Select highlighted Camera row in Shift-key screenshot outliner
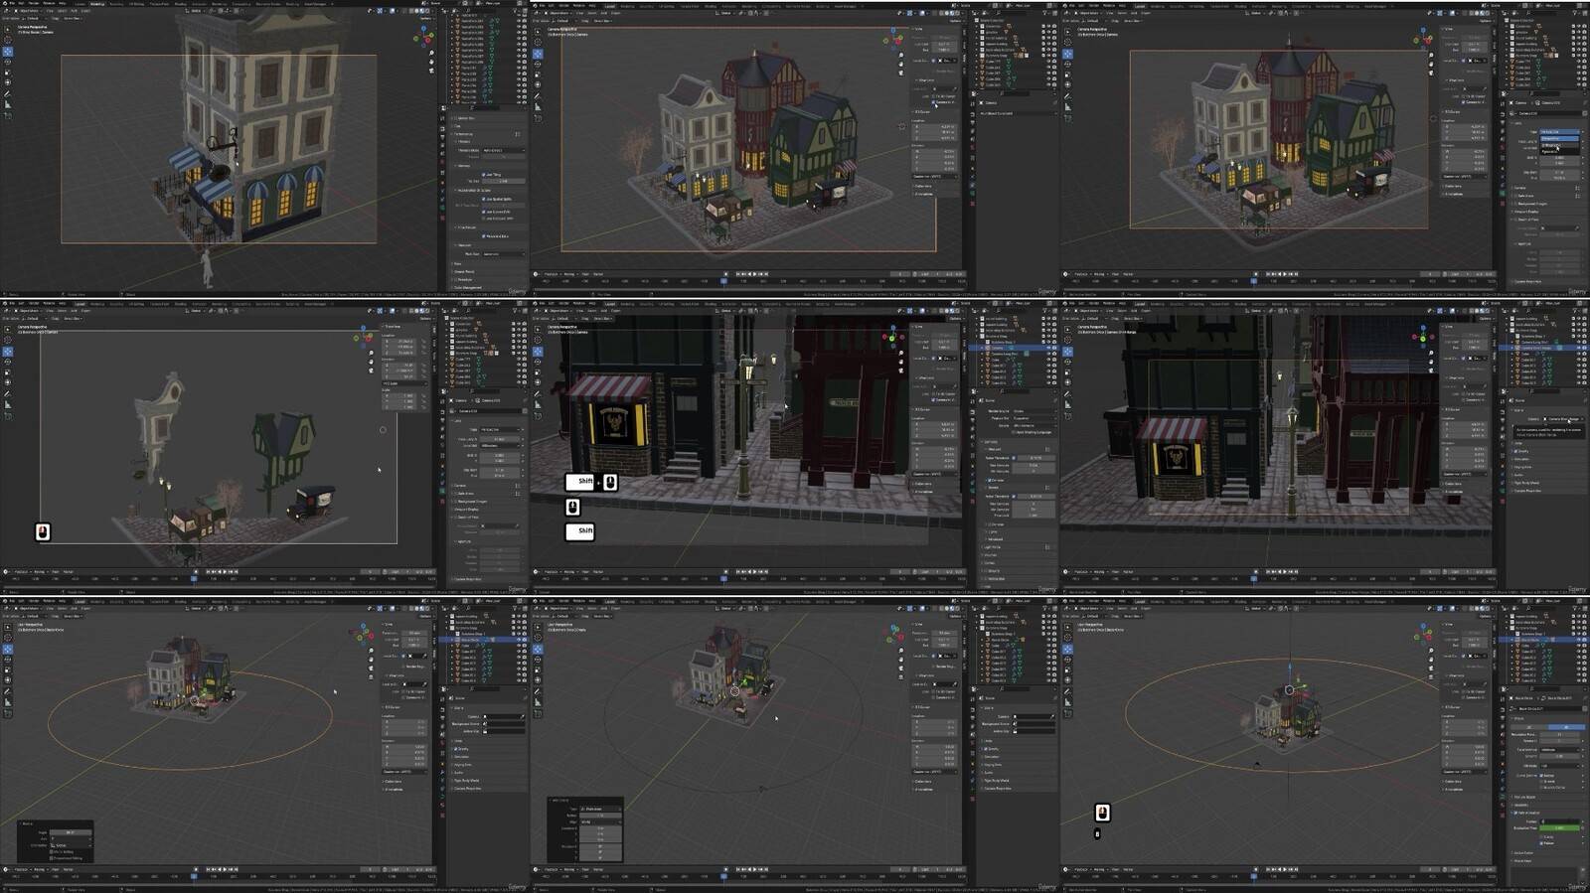This screenshot has width=1590, height=893. click(x=1015, y=348)
